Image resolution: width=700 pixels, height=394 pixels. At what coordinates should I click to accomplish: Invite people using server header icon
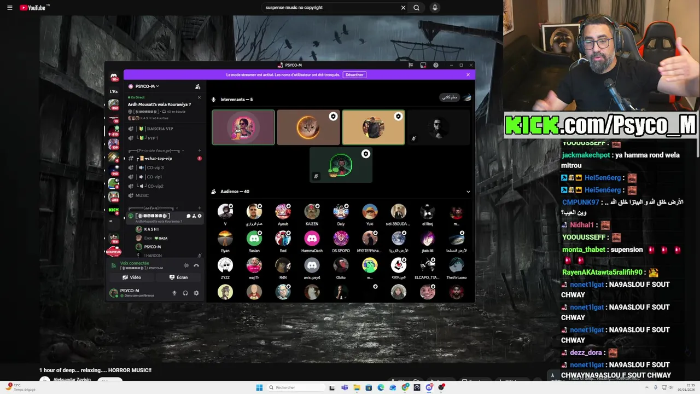197,86
